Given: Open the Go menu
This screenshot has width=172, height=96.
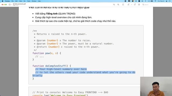Looking at the screenshot, I should (x=24, y=1).
